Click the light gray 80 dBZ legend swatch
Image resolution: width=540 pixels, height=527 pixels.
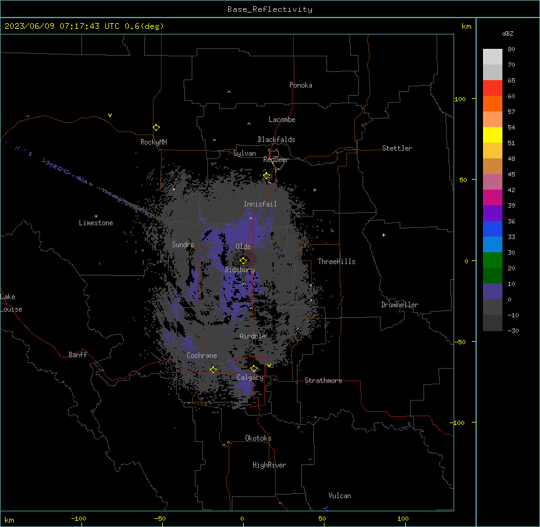492,56
